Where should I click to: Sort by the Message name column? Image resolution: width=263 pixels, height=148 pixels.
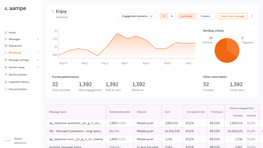pos(58,112)
